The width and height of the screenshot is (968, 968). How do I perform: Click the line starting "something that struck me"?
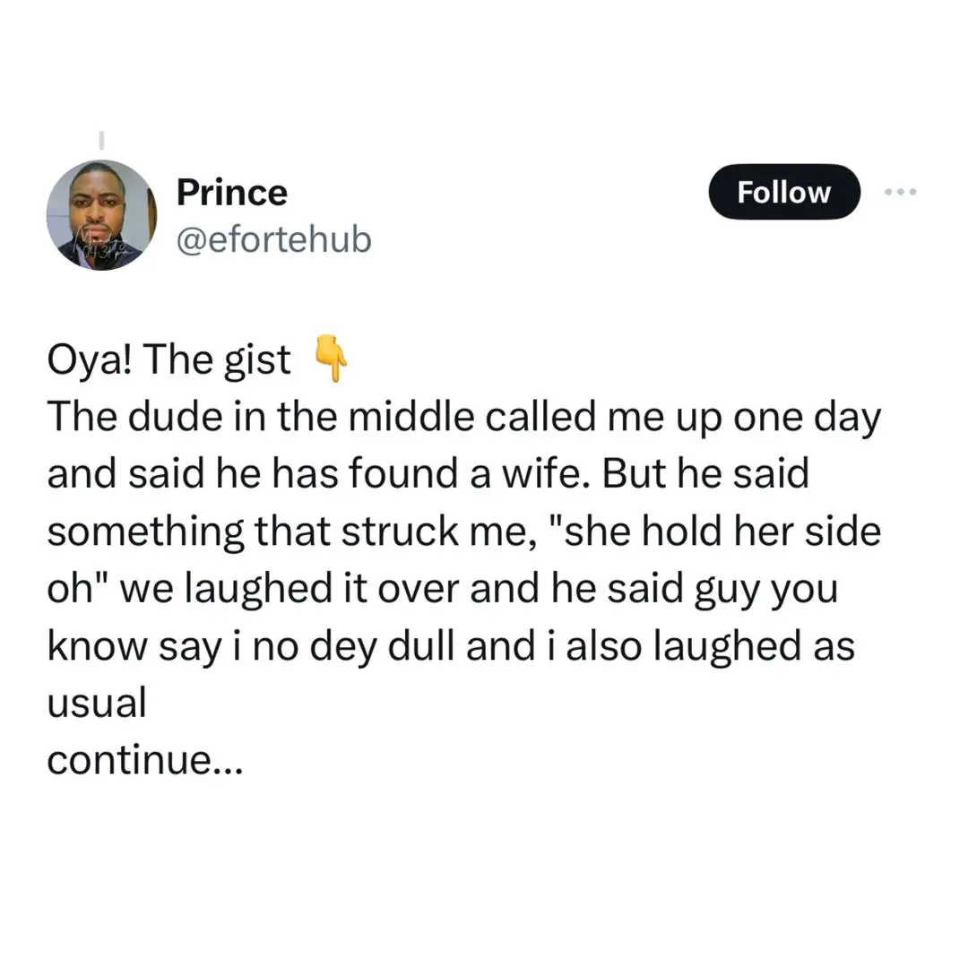pos(463,532)
